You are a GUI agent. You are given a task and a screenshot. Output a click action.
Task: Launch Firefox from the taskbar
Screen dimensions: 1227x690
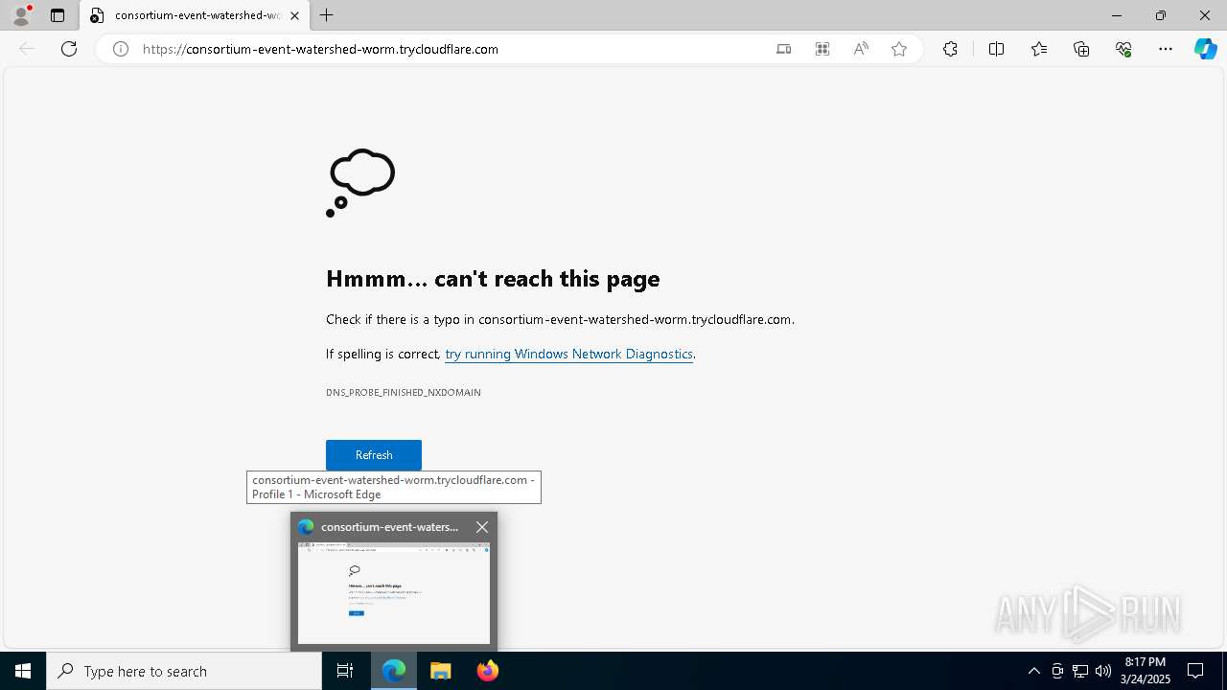click(x=488, y=671)
